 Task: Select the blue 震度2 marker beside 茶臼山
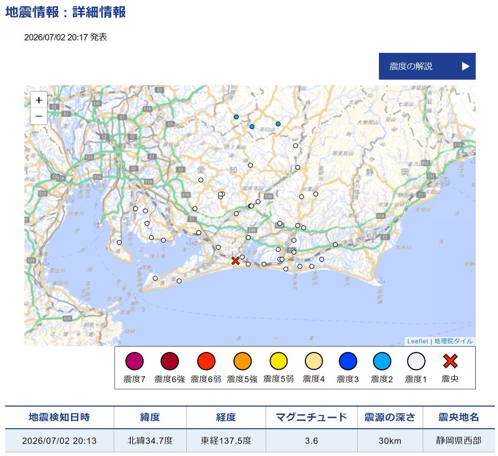(x=252, y=126)
